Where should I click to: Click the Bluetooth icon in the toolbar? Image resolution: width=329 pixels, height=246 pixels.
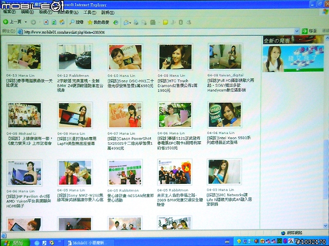(x=180, y=22)
